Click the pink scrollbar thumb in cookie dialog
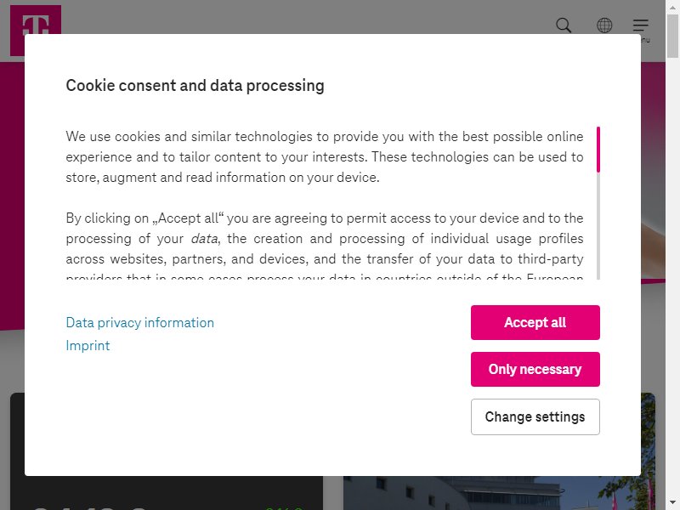 [598, 150]
